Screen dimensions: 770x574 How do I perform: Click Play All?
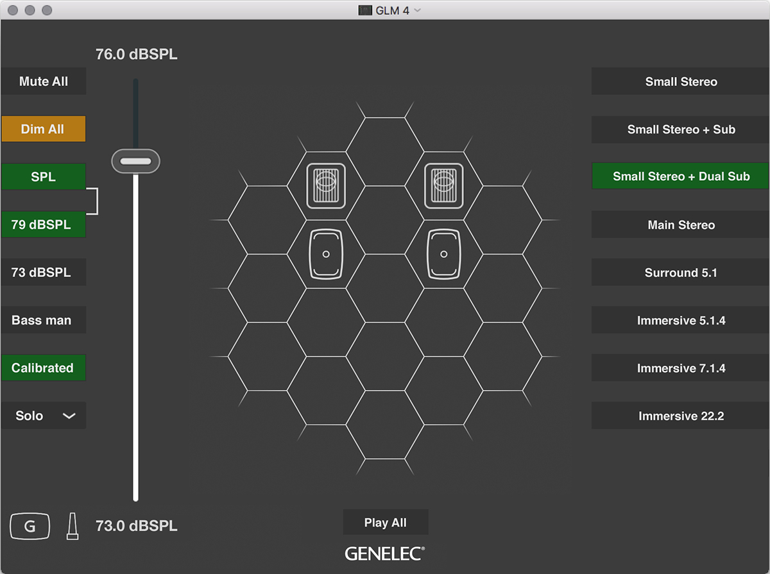click(x=386, y=522)
